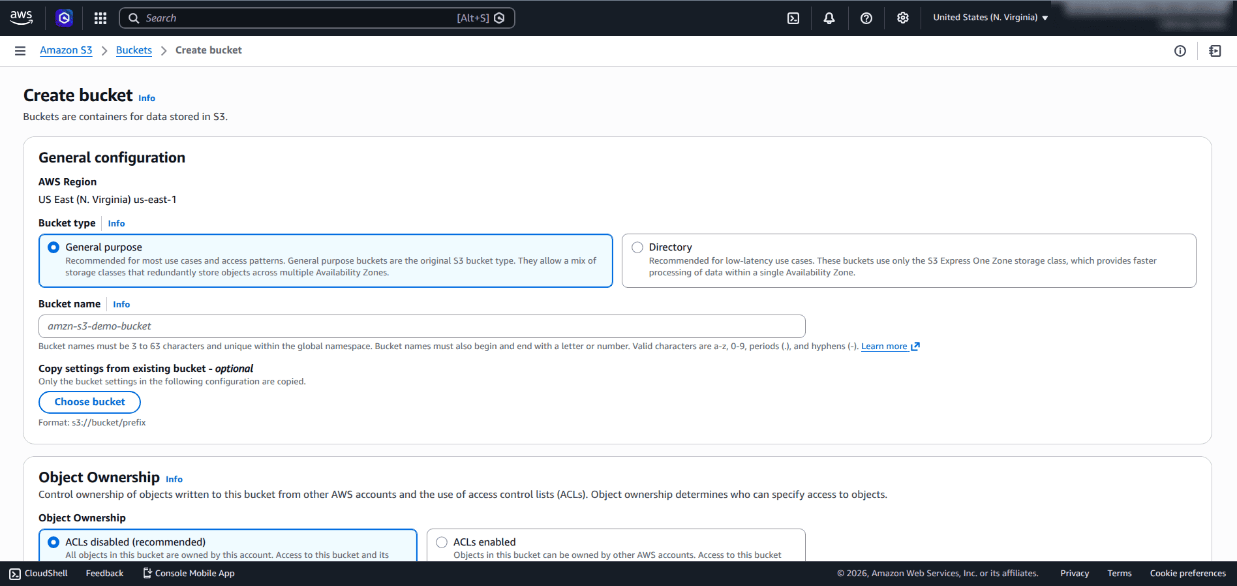Open the settings gear icon
Screen dimensions: 1237x586
click(903, 18)
